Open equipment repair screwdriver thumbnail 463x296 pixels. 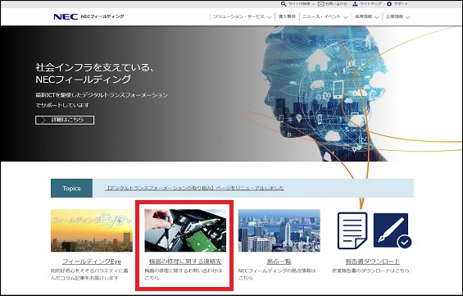pyautogui.click(x=185, y=230)
